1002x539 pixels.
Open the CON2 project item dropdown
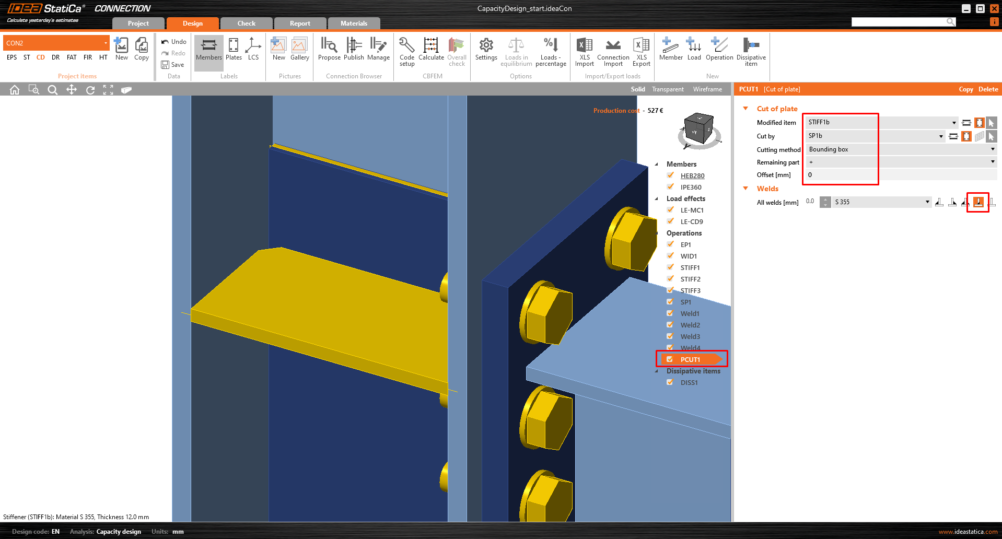pyautogui.click(x=106, y=43)
